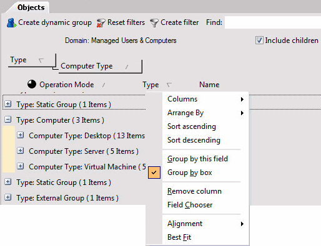Click the Reset filters funnel icon
Image resolution: width=321 pixels, height=246 pixels.
(101, 23)
